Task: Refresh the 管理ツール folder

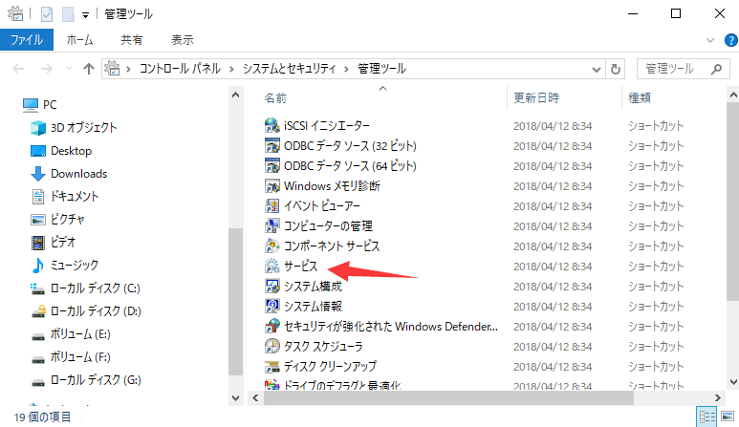Action: click(615, 69)
